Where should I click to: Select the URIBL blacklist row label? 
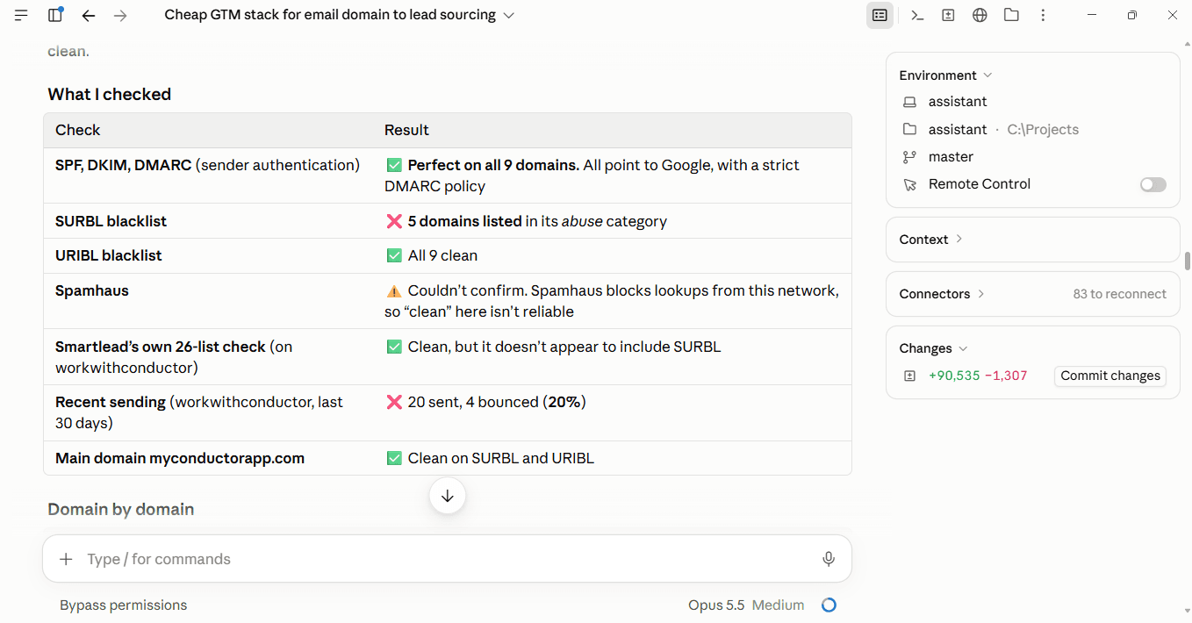click(108, 256)
